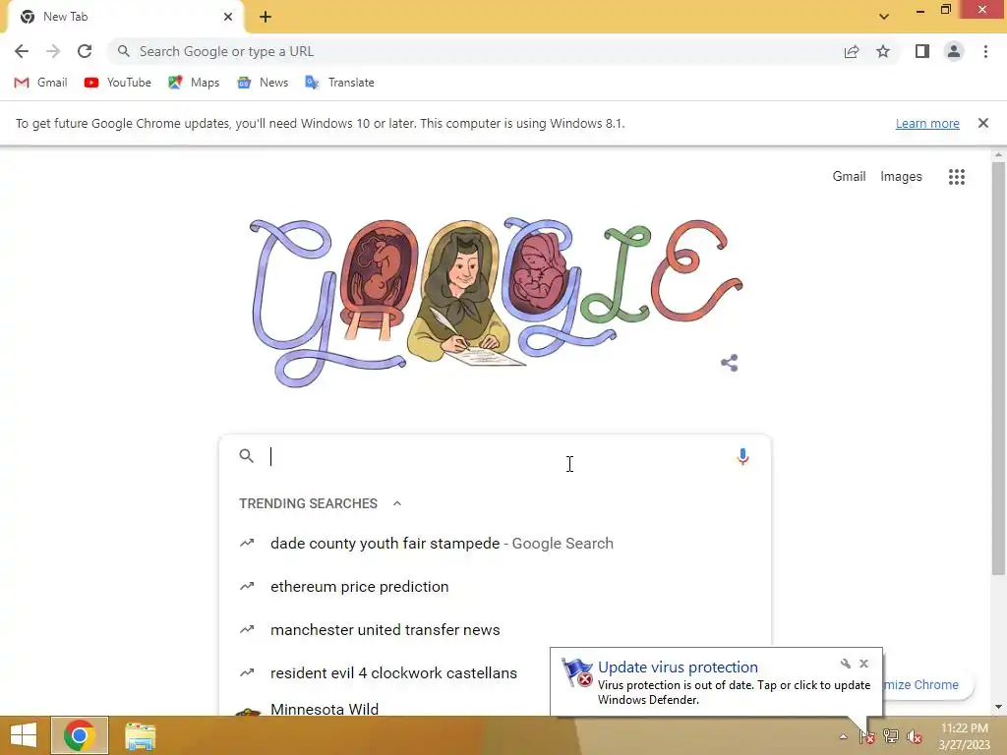Click the Update virus protection notification title
1007x755 pixels.
coord(678,668)
